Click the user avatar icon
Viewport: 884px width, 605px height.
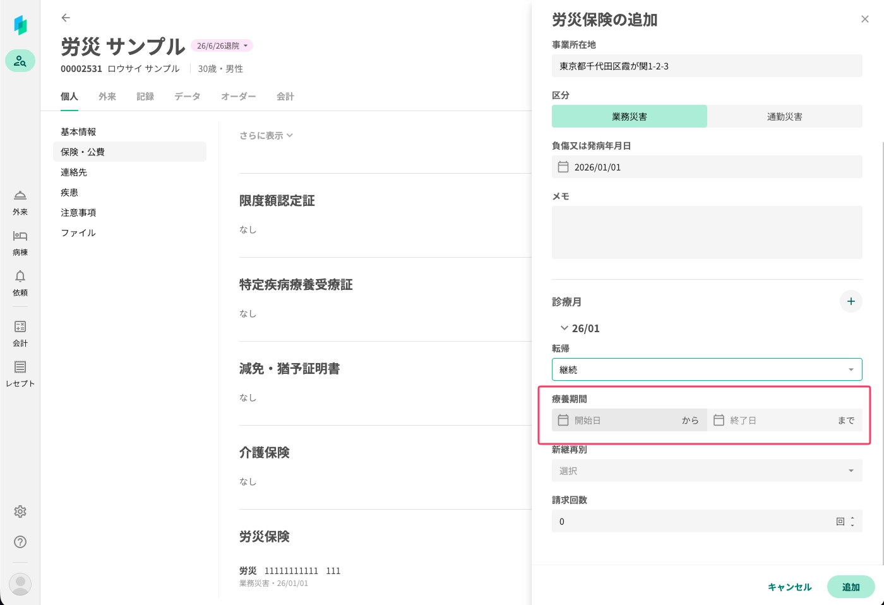[20, 584]
